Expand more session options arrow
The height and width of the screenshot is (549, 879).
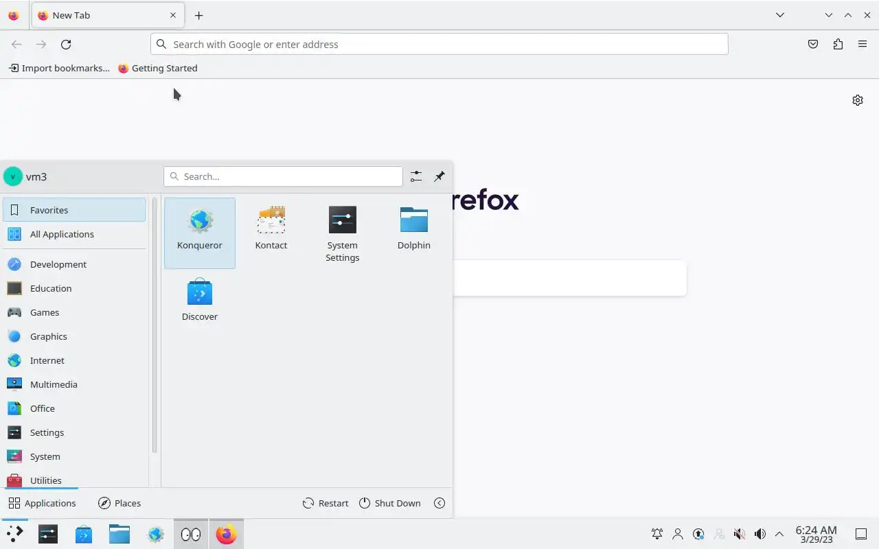(x=439, y=503)
